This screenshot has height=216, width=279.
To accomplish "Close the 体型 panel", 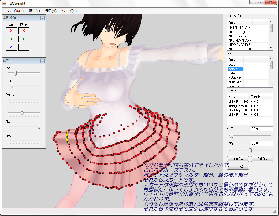I will pos(42,61).
